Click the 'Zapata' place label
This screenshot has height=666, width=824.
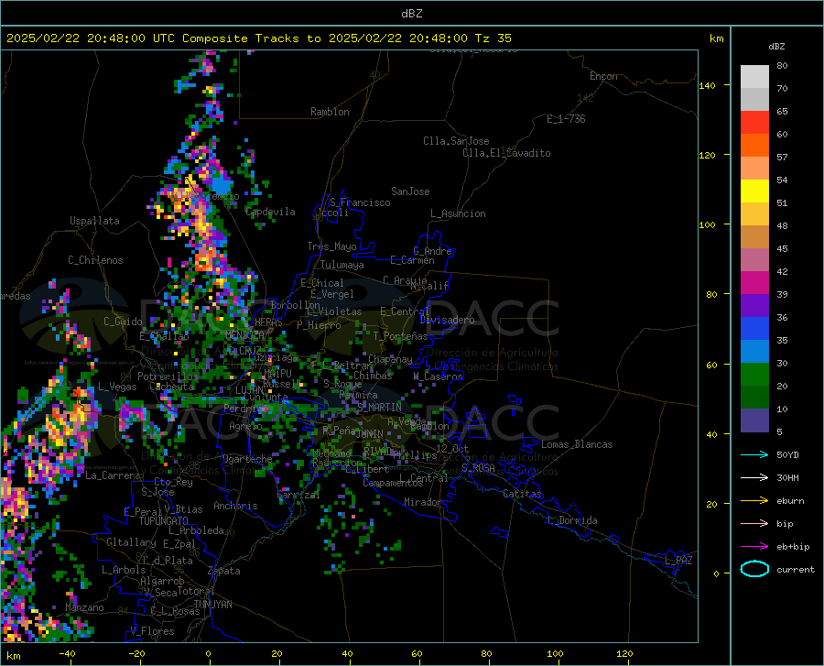(x=224, y=571)
